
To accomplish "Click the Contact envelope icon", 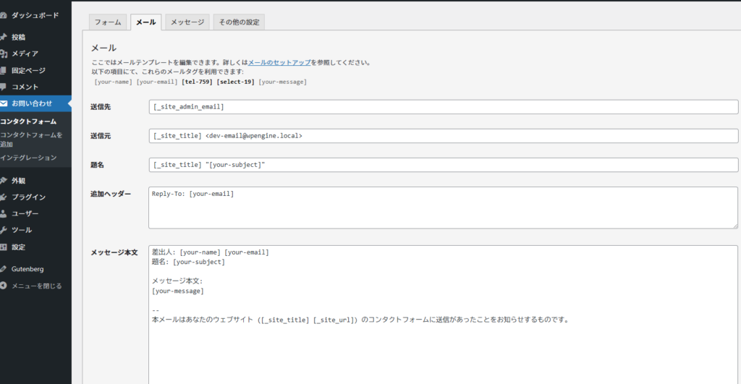I will pos(4,103).
